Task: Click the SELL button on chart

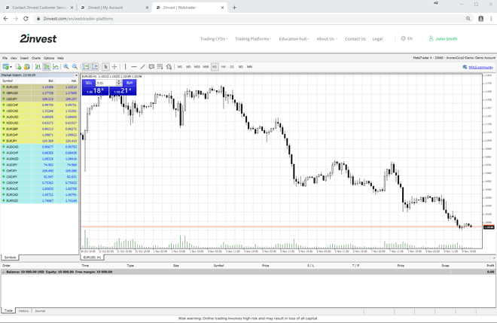Action: 89,83
